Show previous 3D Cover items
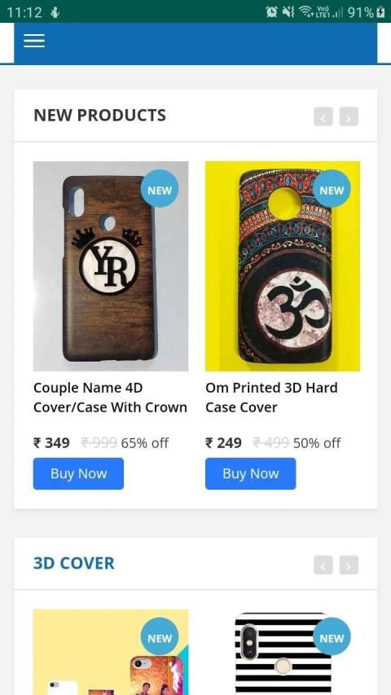 click(323, 565)
